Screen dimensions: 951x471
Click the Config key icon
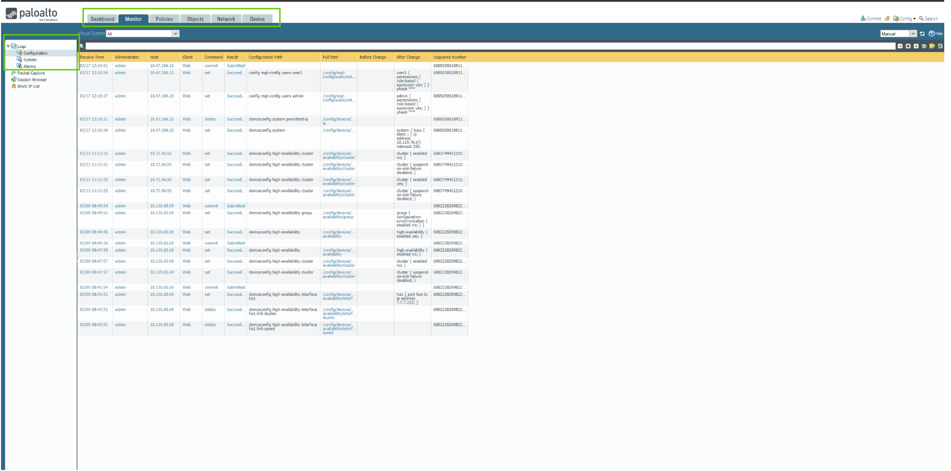(896, 19)
